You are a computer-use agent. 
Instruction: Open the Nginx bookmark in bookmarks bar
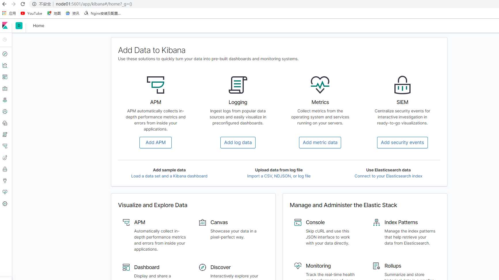click(x=102, y=13)
